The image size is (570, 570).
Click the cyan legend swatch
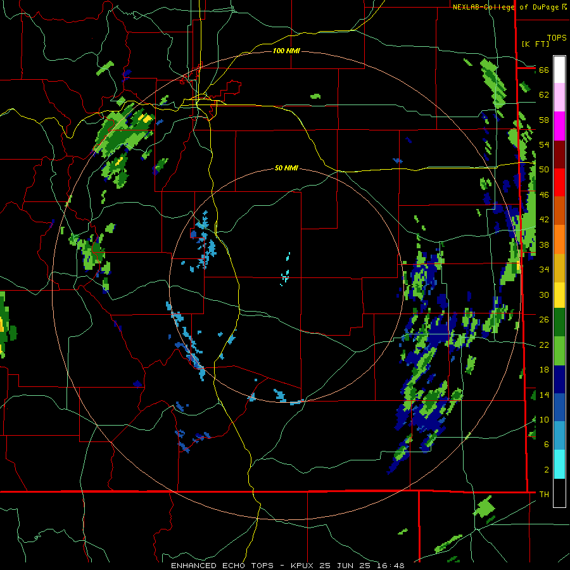click(x=559, y=464)
